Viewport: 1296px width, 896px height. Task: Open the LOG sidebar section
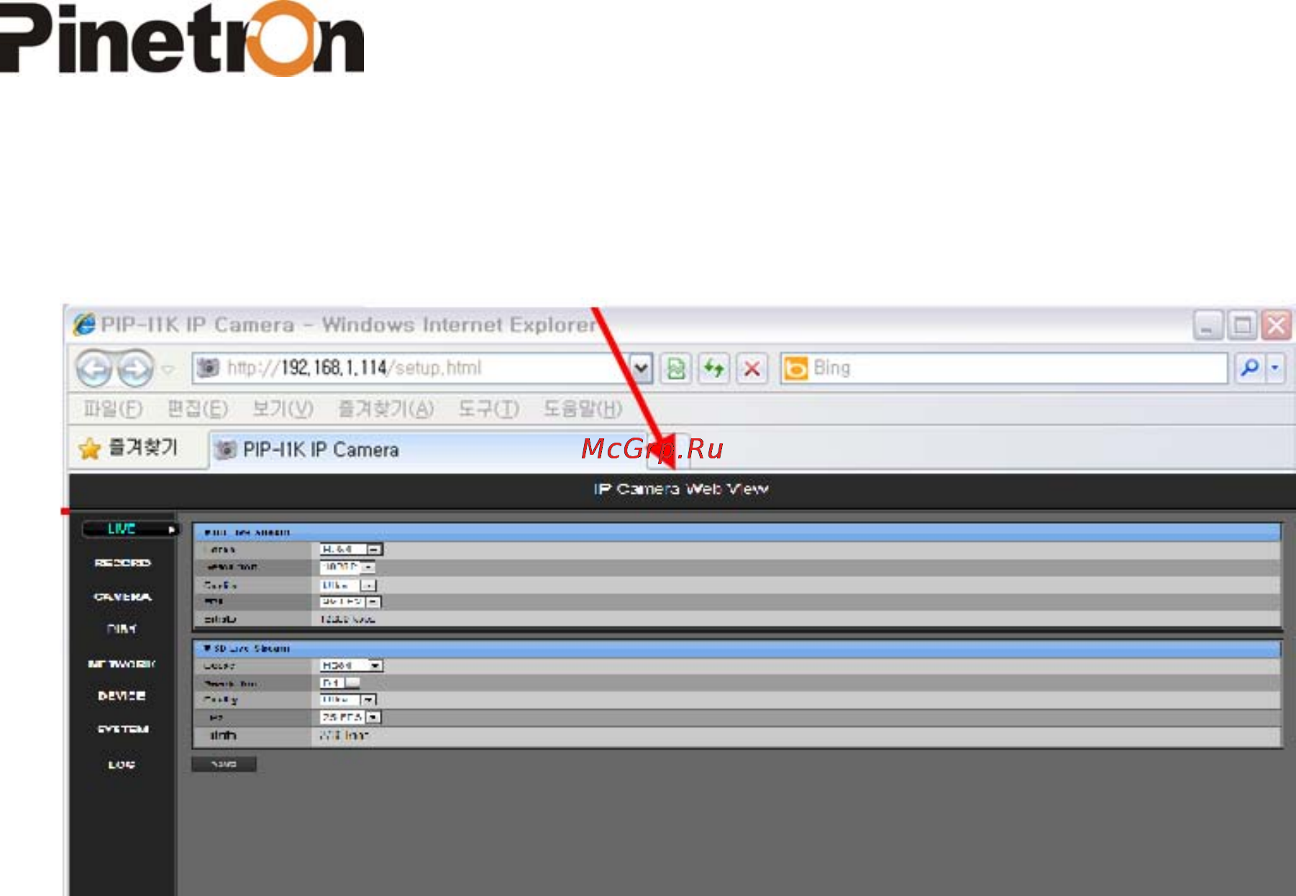click(122, 765)
